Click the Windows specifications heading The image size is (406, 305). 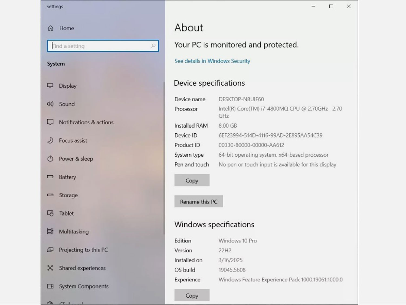[214, 224]
